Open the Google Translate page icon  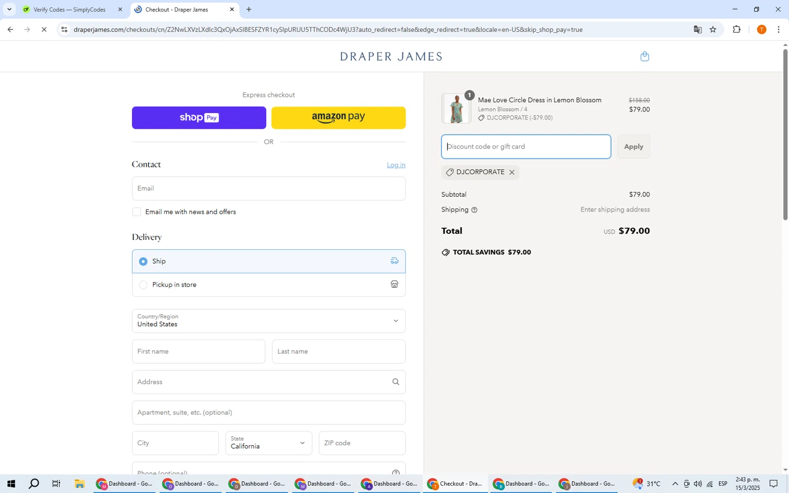coord(697,29)
